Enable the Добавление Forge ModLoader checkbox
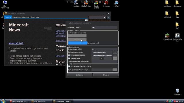The width and height of the screenshot is (184, 103). click(69, 66)
